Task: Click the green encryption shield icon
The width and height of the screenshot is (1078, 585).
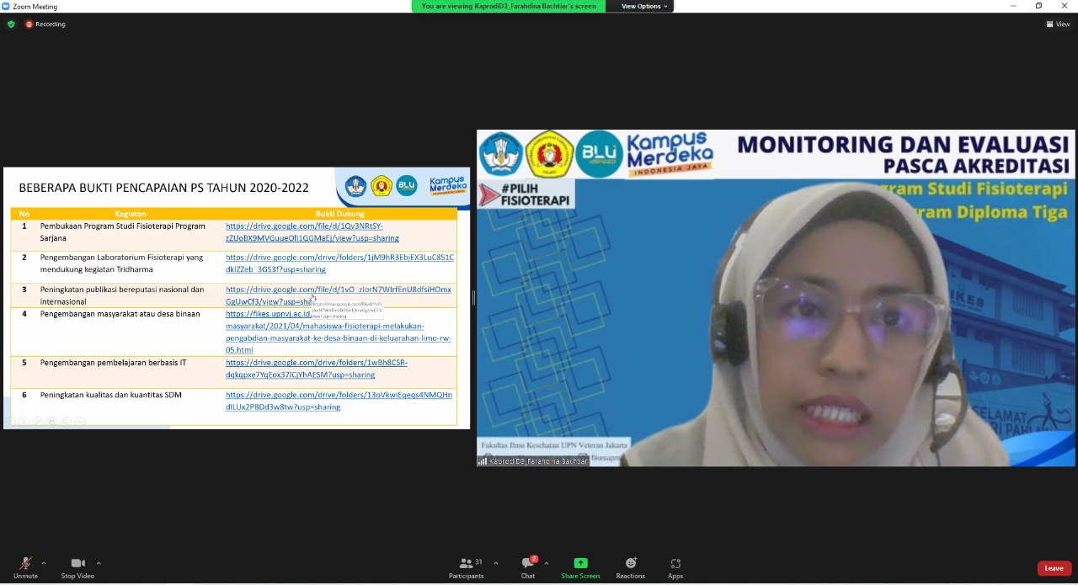Action: [x=11, y=24]
